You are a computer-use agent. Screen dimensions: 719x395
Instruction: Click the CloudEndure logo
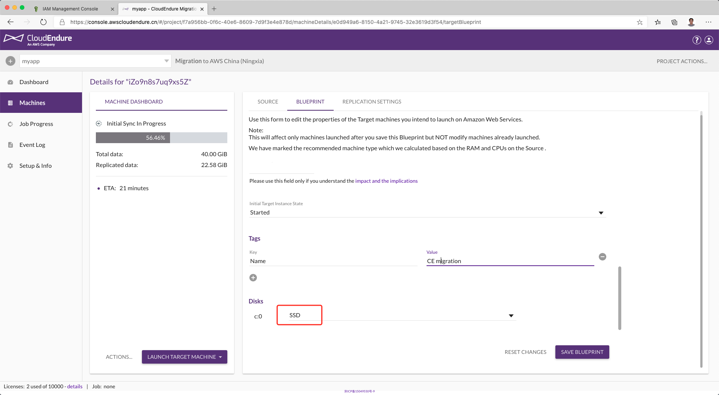click(x=38, y=40)
